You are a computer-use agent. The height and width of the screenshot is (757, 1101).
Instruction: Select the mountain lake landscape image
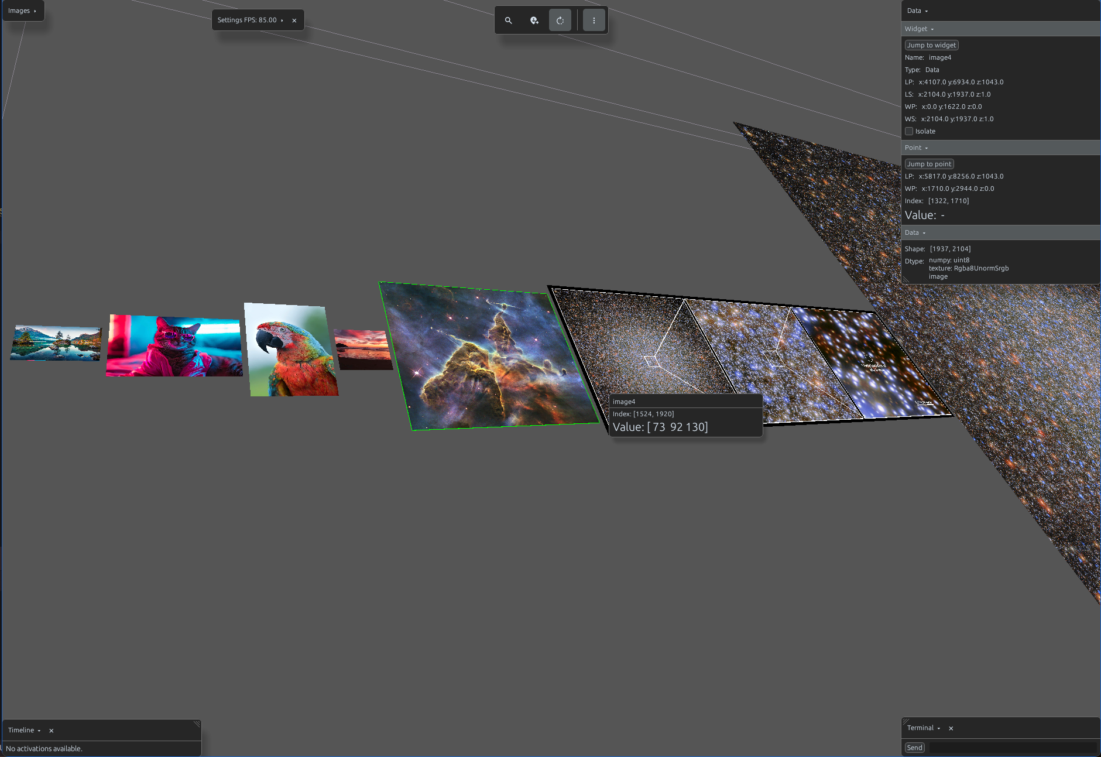pyautogui.click(x=56, y=343)
